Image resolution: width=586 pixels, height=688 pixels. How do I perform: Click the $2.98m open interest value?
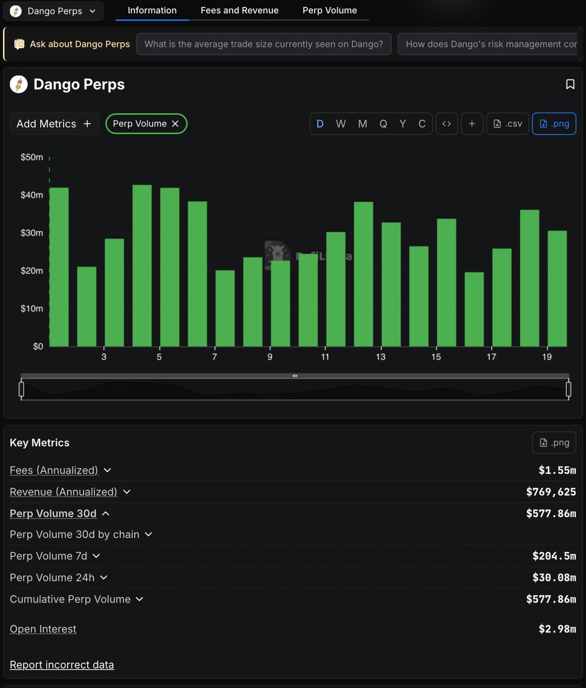point(557,629)
